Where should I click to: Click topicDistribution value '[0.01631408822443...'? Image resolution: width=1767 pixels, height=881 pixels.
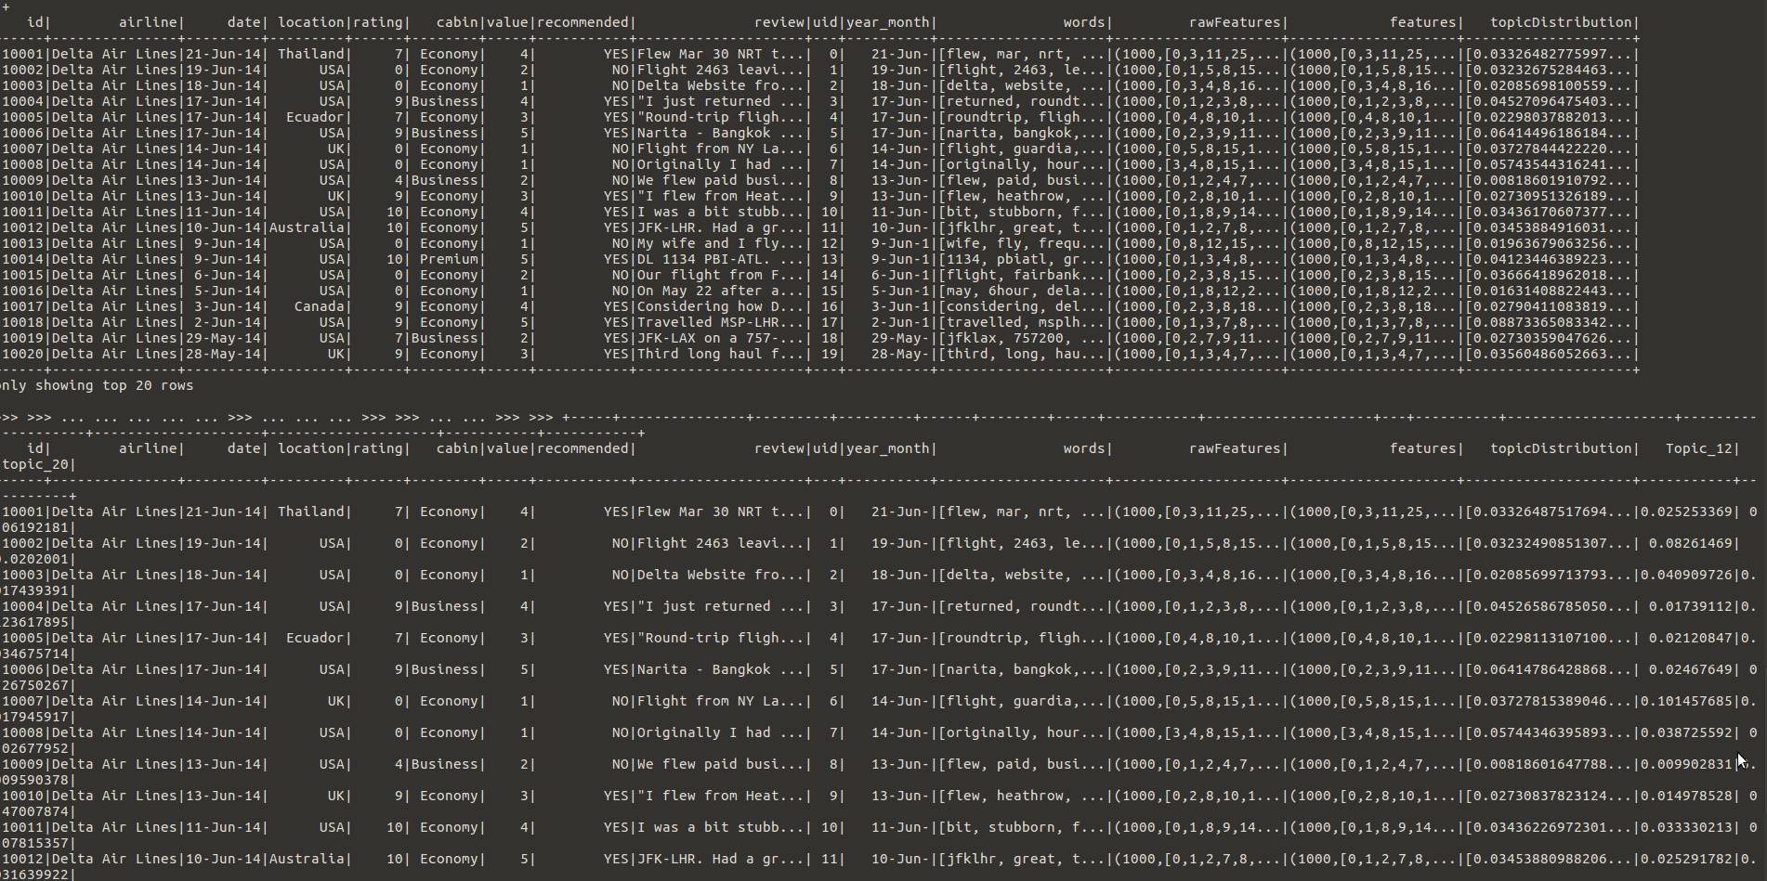click(x=1550, y=291)
